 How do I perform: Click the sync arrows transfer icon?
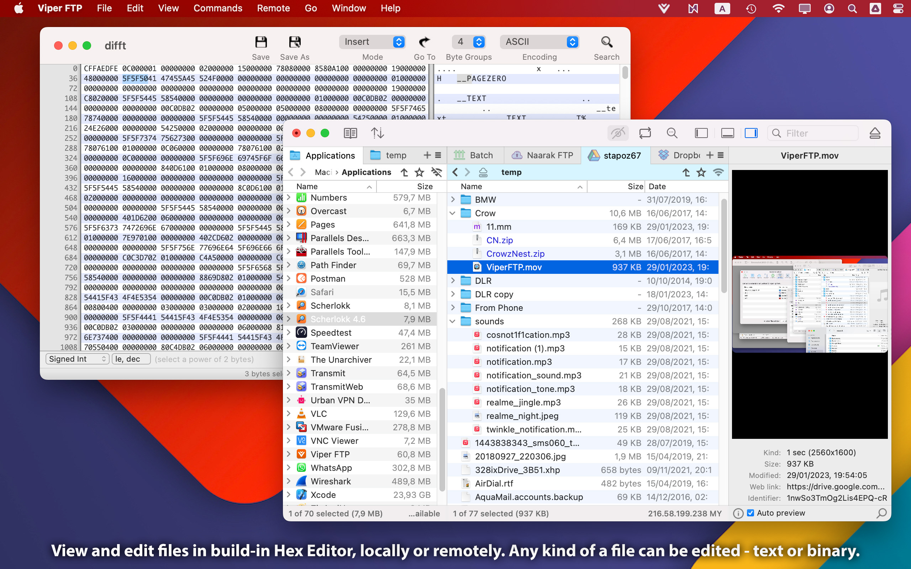377,133
